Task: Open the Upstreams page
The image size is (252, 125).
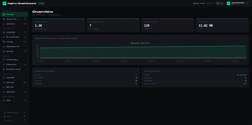Action: coord(14,24)
